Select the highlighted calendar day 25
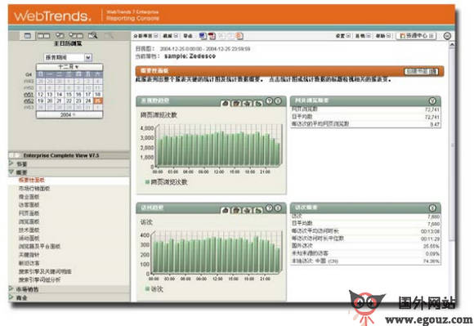 pos(98,101)
